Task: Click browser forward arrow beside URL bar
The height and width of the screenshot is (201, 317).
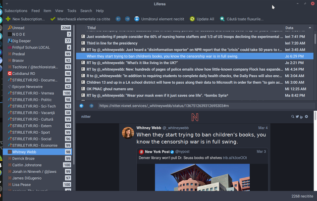Action: [x=91, y=105]
